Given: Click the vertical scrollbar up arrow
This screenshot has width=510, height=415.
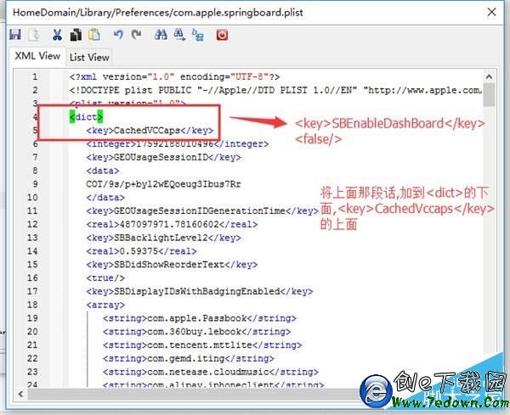Looking at the screenshot, I should pyautogui.click(x=489, y=77).
